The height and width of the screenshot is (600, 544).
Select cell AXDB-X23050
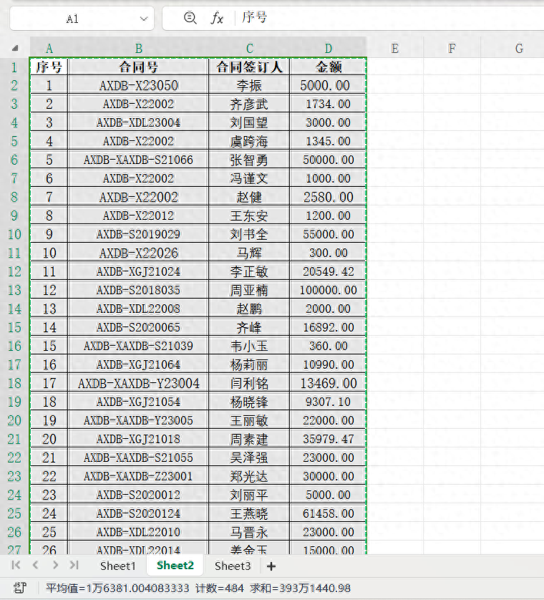pos(138,85)
